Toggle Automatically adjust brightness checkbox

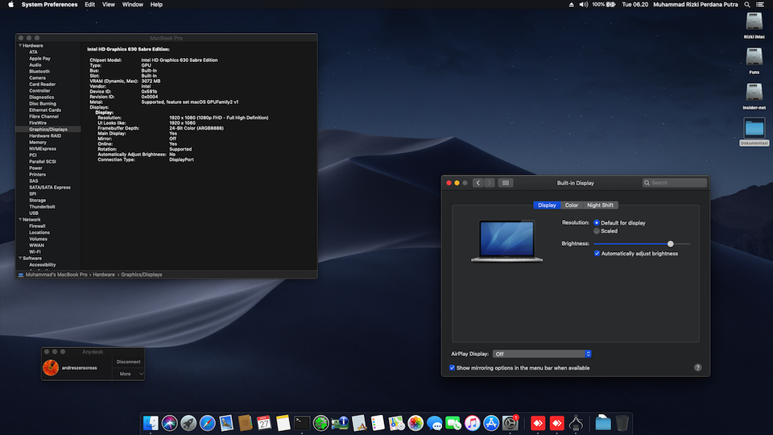coord(597,254)
